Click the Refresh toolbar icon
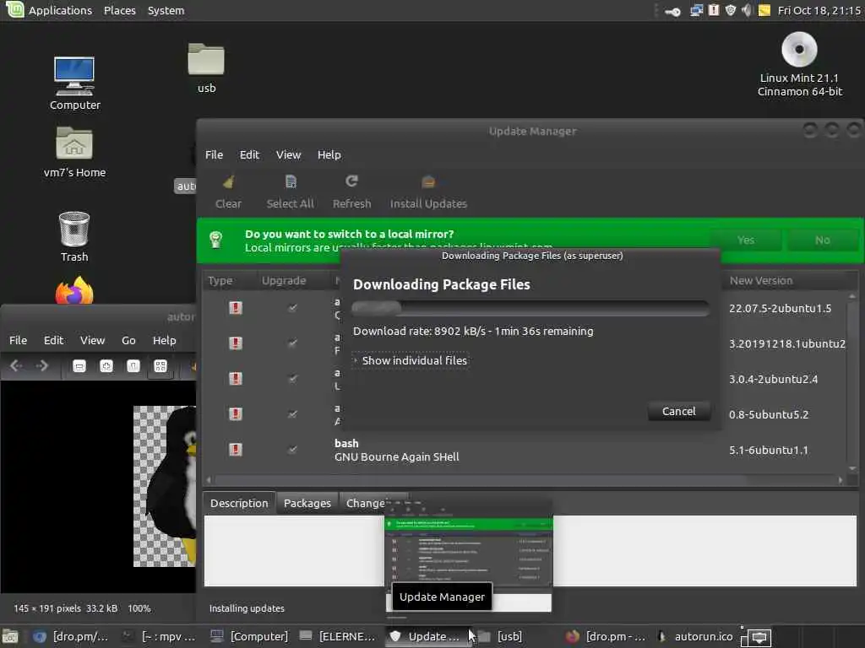The image size is (865, 648). click(351, 181)
